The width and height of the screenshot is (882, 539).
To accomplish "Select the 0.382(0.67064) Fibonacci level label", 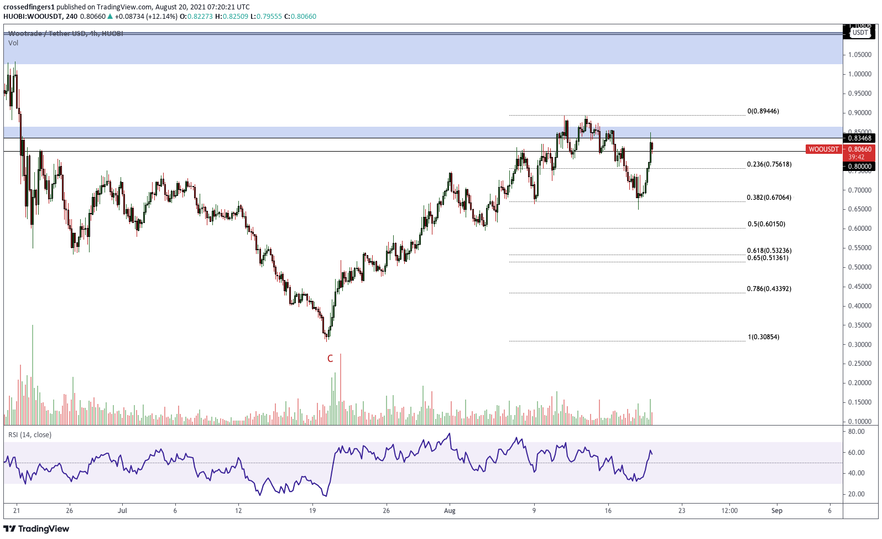I will click(x=769, y=198).
